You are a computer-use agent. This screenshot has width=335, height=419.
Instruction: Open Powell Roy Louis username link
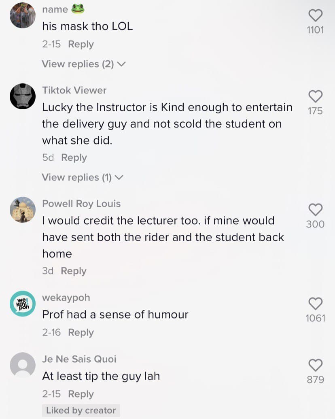point(81,204)
